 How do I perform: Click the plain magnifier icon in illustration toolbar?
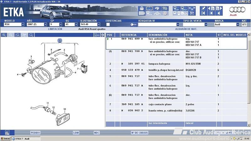point(31,35)
